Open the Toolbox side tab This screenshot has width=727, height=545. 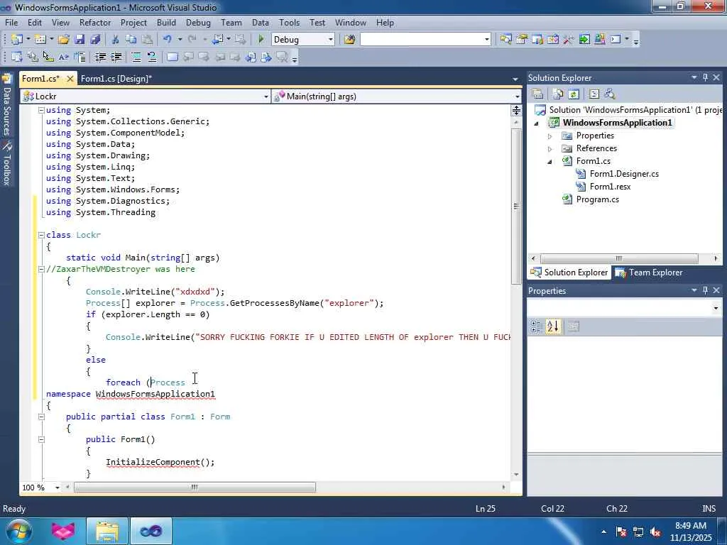coord(6,163)
